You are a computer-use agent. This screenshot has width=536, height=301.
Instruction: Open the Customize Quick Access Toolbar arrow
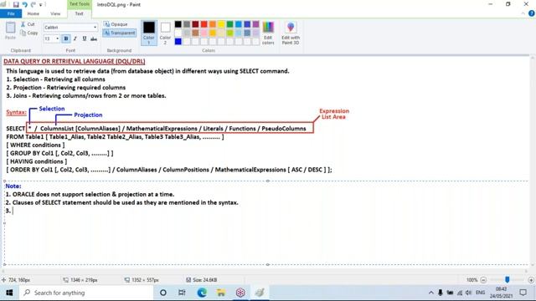41,5
